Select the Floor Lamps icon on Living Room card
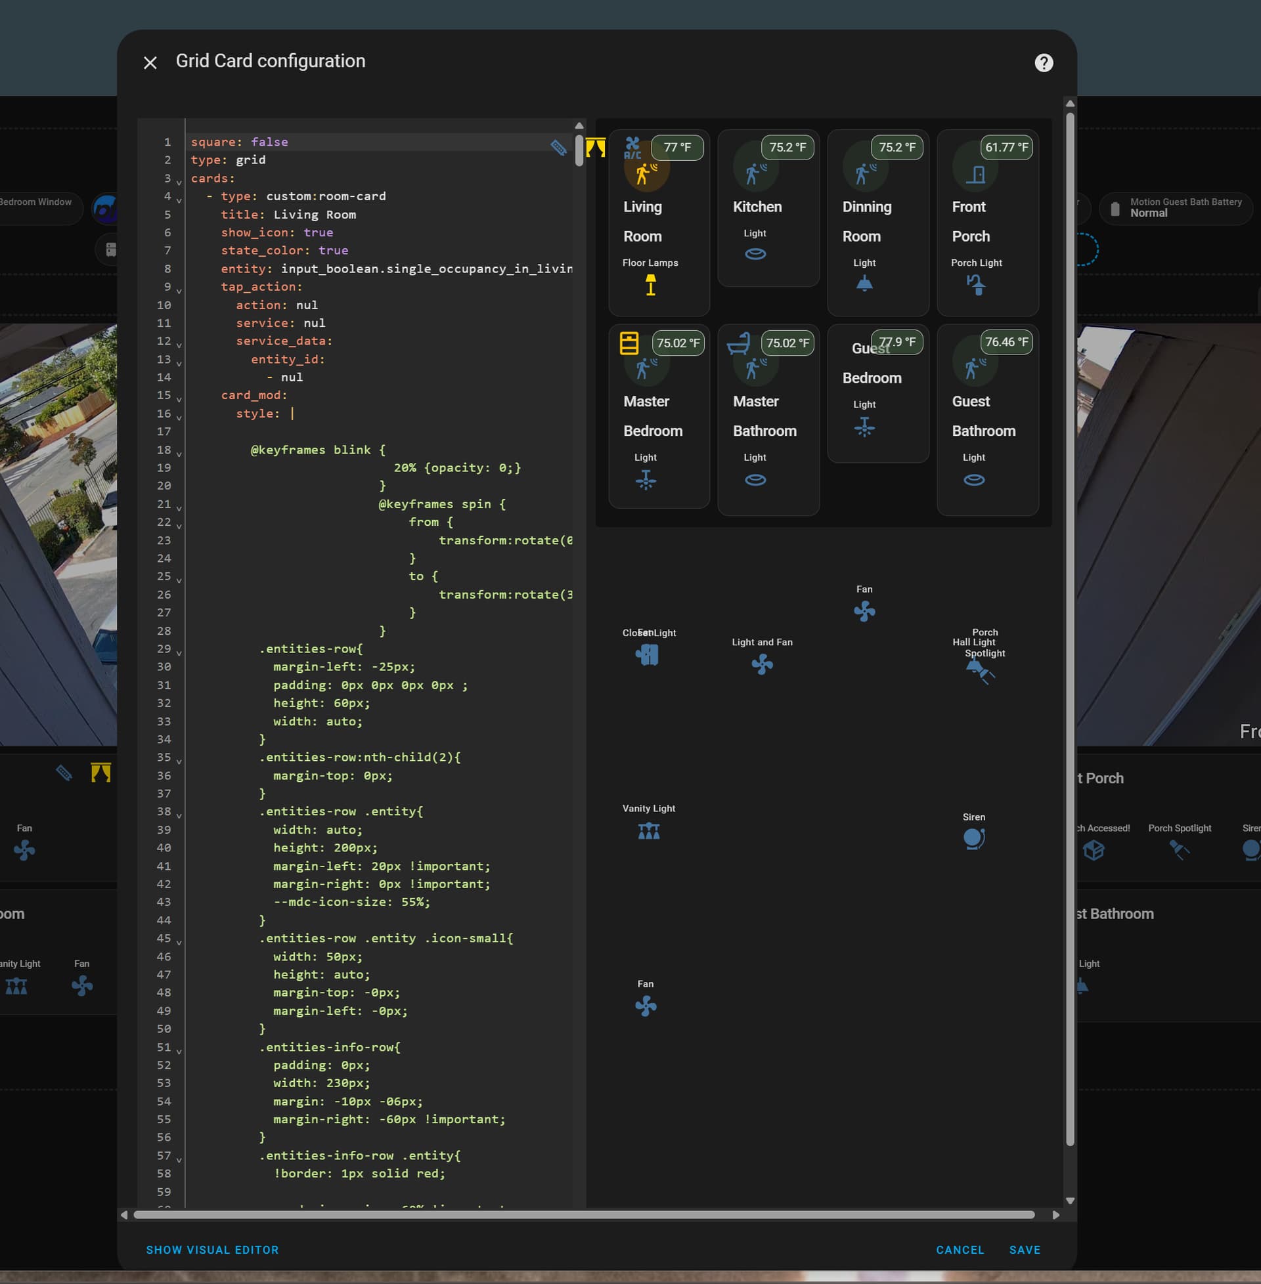This screenshot has width=1261, height=1284. (x=650, y=286)
